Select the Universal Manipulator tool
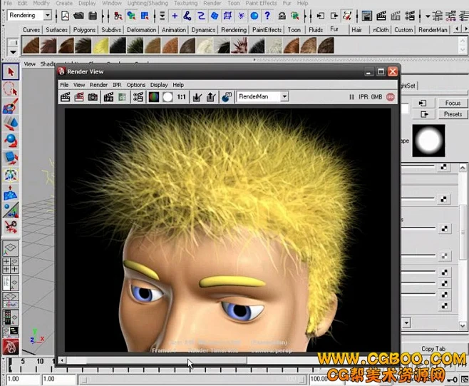This screenshot has width=469, height=386. pos(11,176)
